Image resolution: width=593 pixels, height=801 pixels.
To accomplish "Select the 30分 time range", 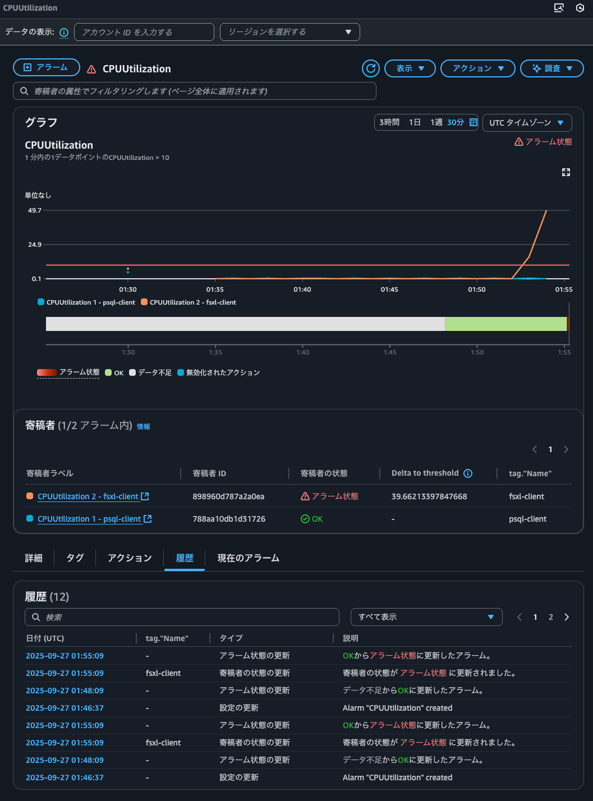I will (456, 122).
